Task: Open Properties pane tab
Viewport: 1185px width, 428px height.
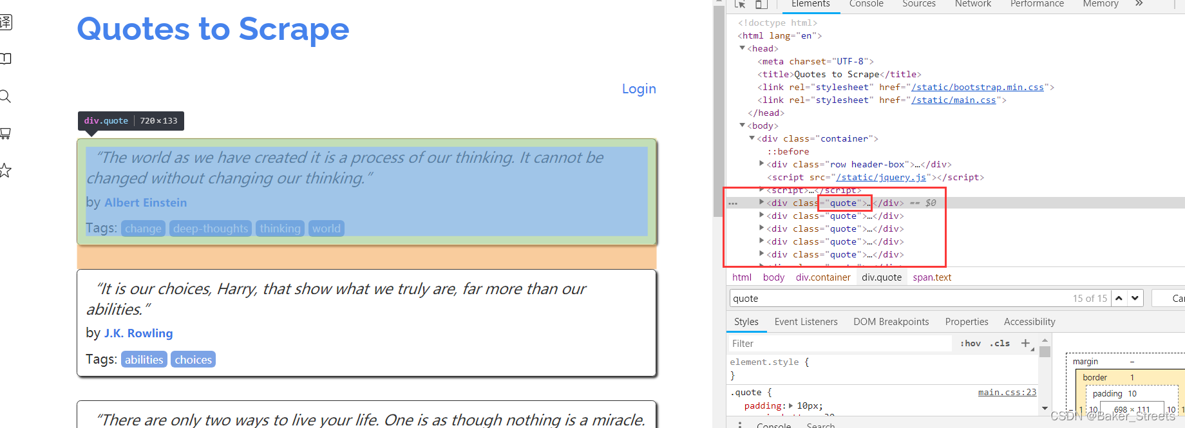Action: pos(967,322)
